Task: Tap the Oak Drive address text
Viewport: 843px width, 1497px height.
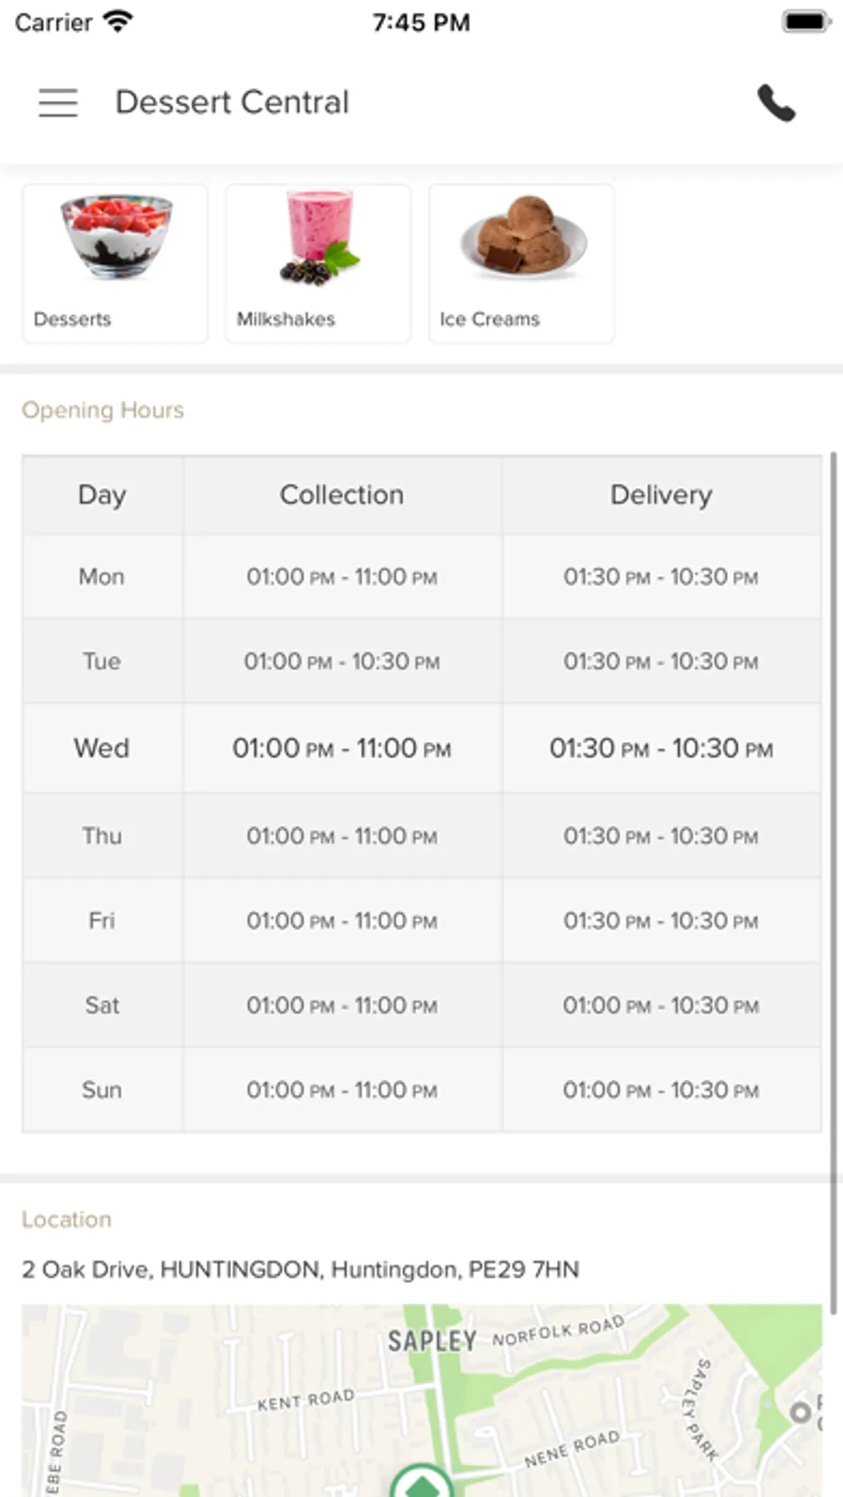Action: click(300, 1269)
